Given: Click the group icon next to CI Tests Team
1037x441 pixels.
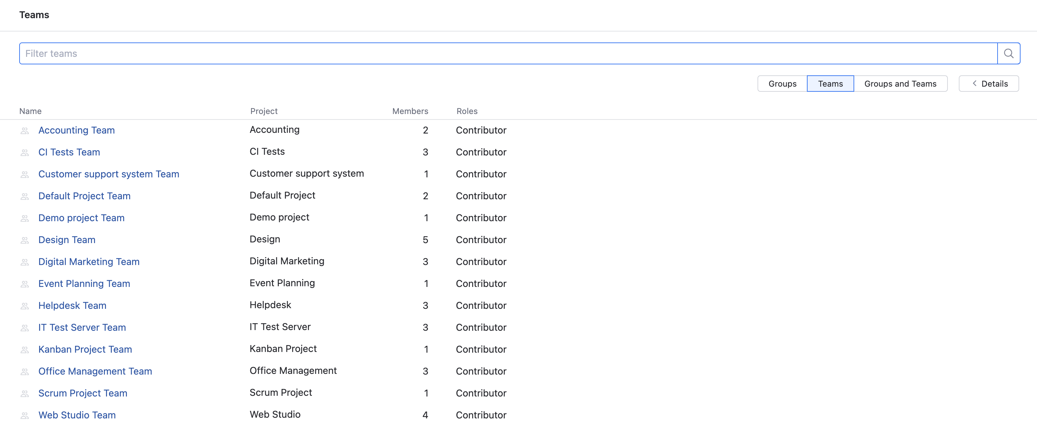Looking at the screenshot, I should click(x=25, y=152).
